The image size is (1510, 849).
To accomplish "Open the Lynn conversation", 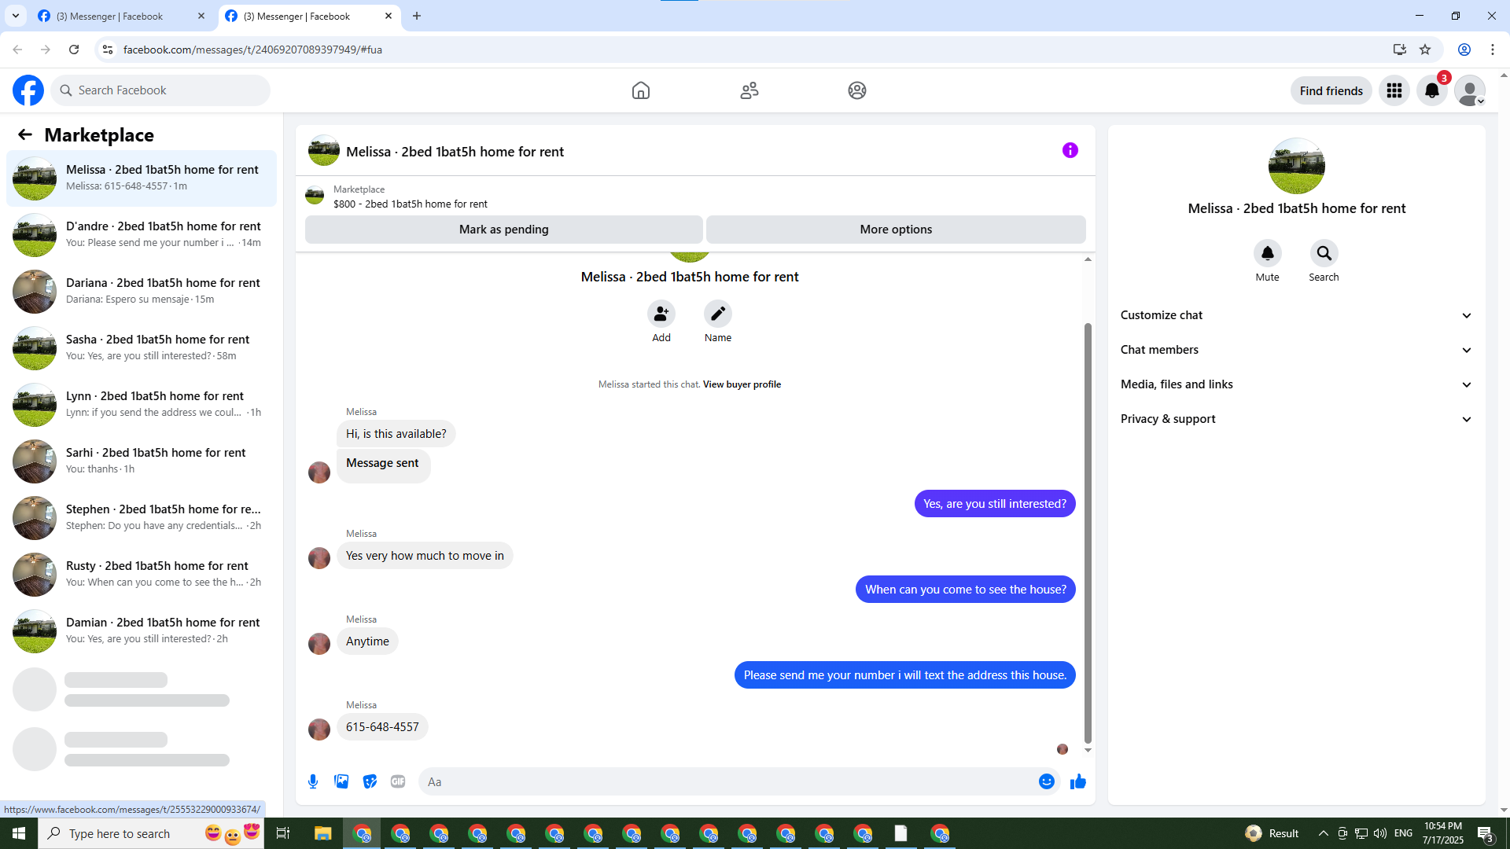I will click(142, 405).
